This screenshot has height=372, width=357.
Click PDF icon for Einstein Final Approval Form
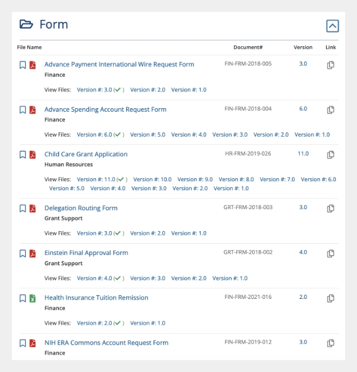tap(33, 253)
